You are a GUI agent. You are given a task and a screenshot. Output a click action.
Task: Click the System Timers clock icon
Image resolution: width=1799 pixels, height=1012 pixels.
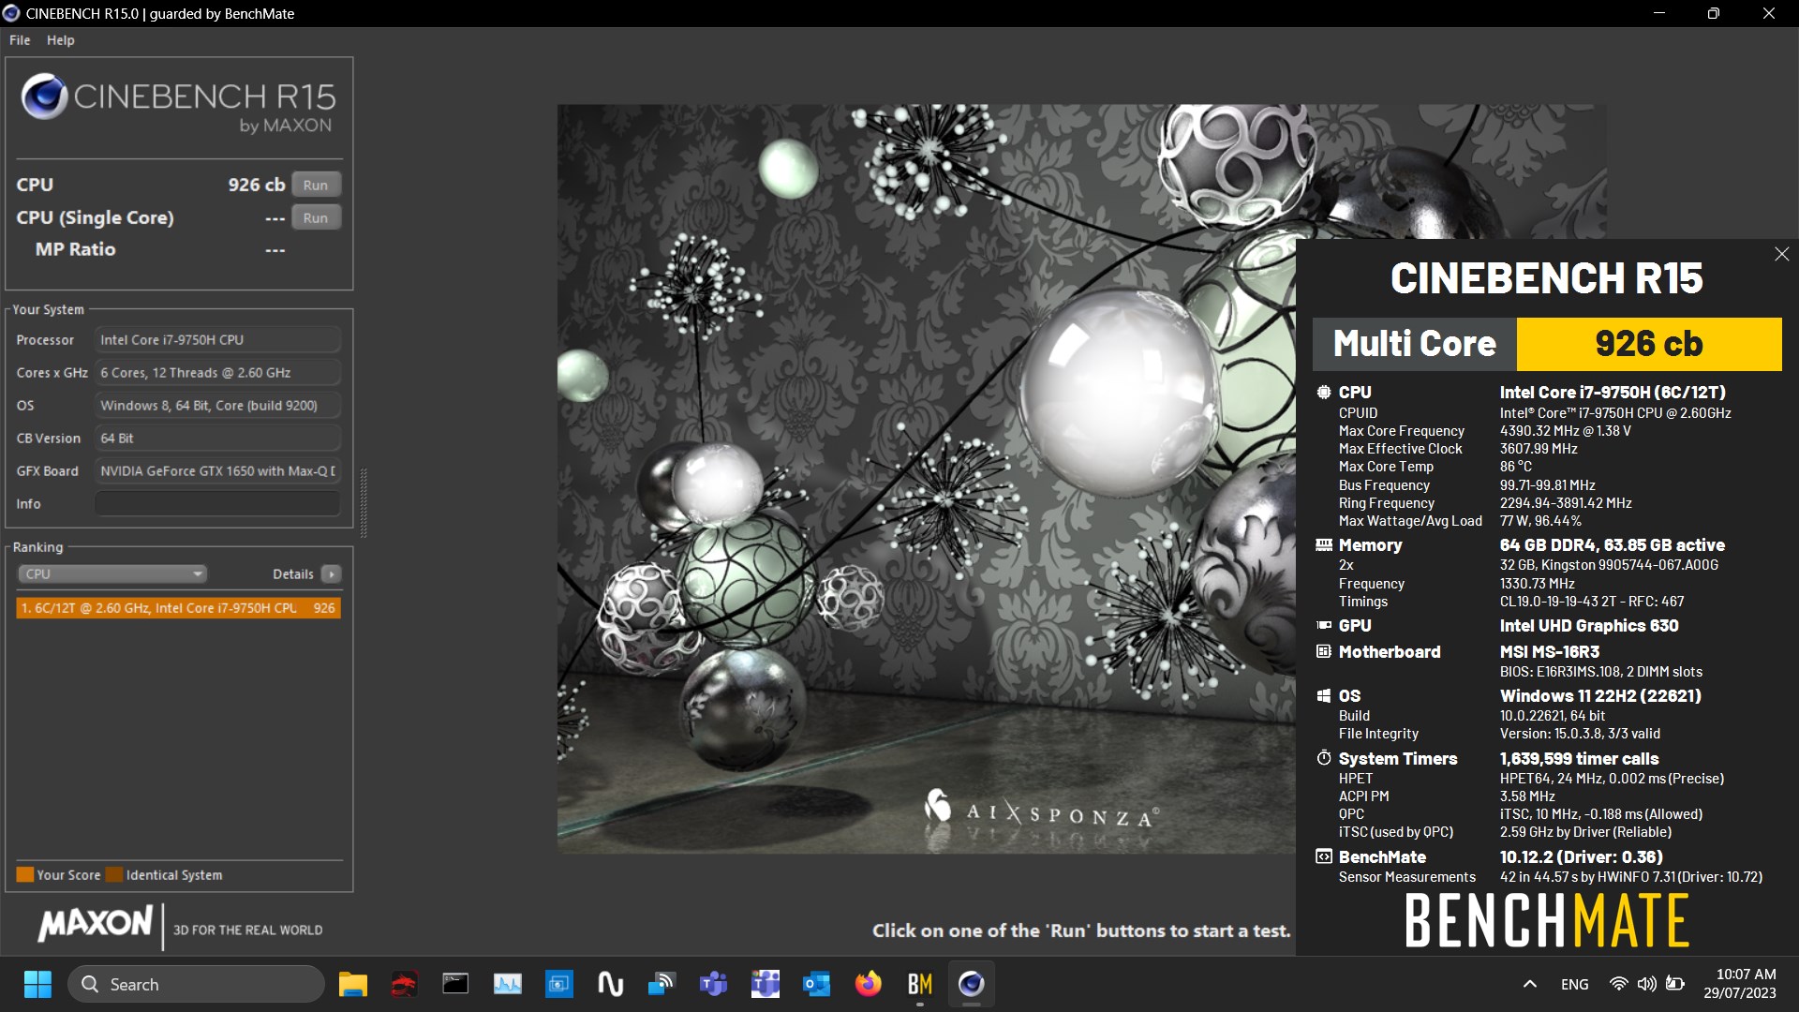pyautogui.click(x=1323, y=758)
